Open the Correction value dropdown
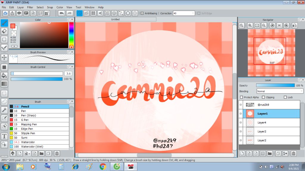This screenshot has height=171, width=305. coord(193,13)
